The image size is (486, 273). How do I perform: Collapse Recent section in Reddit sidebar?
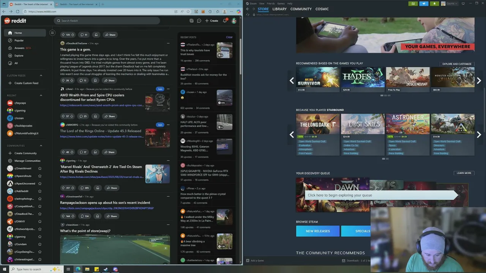pyautogui.click(x=41, y=96)
